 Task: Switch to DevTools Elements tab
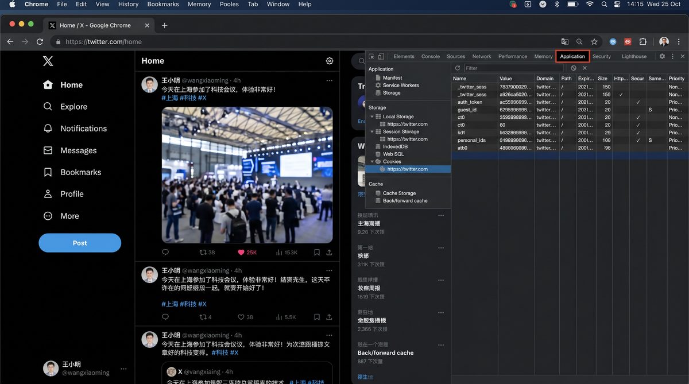tap(404, 56)
